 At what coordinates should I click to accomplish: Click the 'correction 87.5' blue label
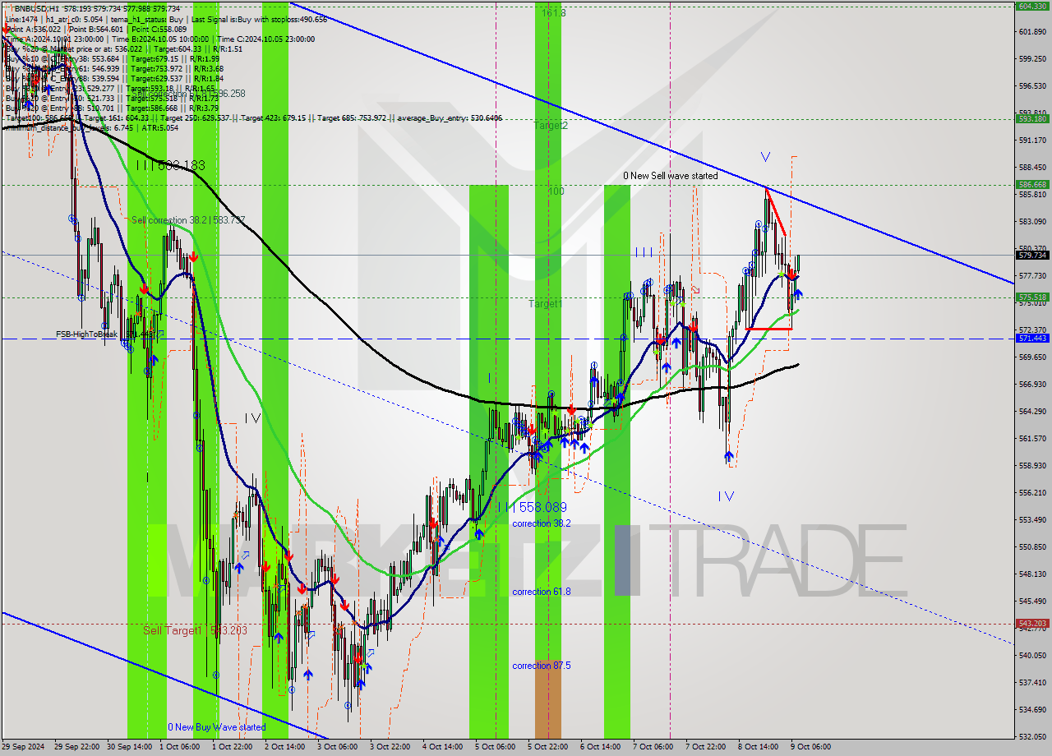(x=541, y=666)
